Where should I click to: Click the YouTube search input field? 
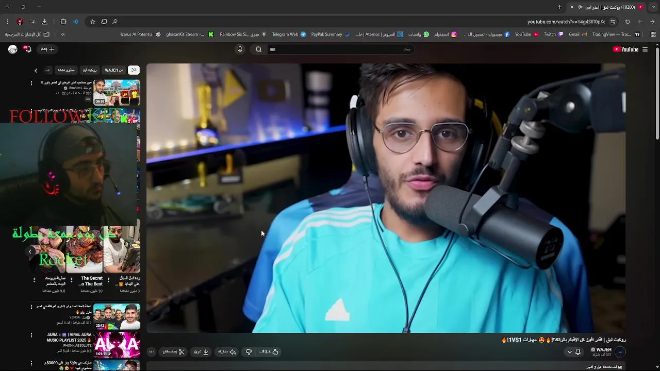click(x=340, y=49)
